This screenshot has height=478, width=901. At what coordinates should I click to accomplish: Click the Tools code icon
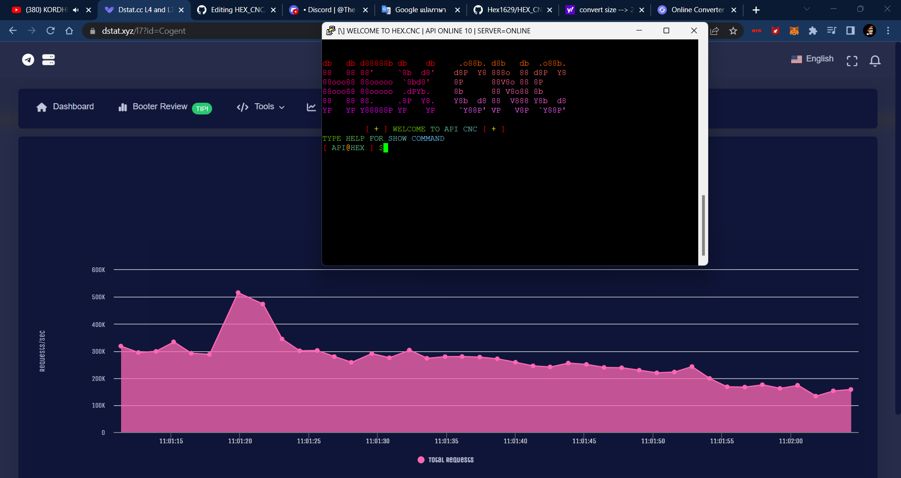(242, 107)
